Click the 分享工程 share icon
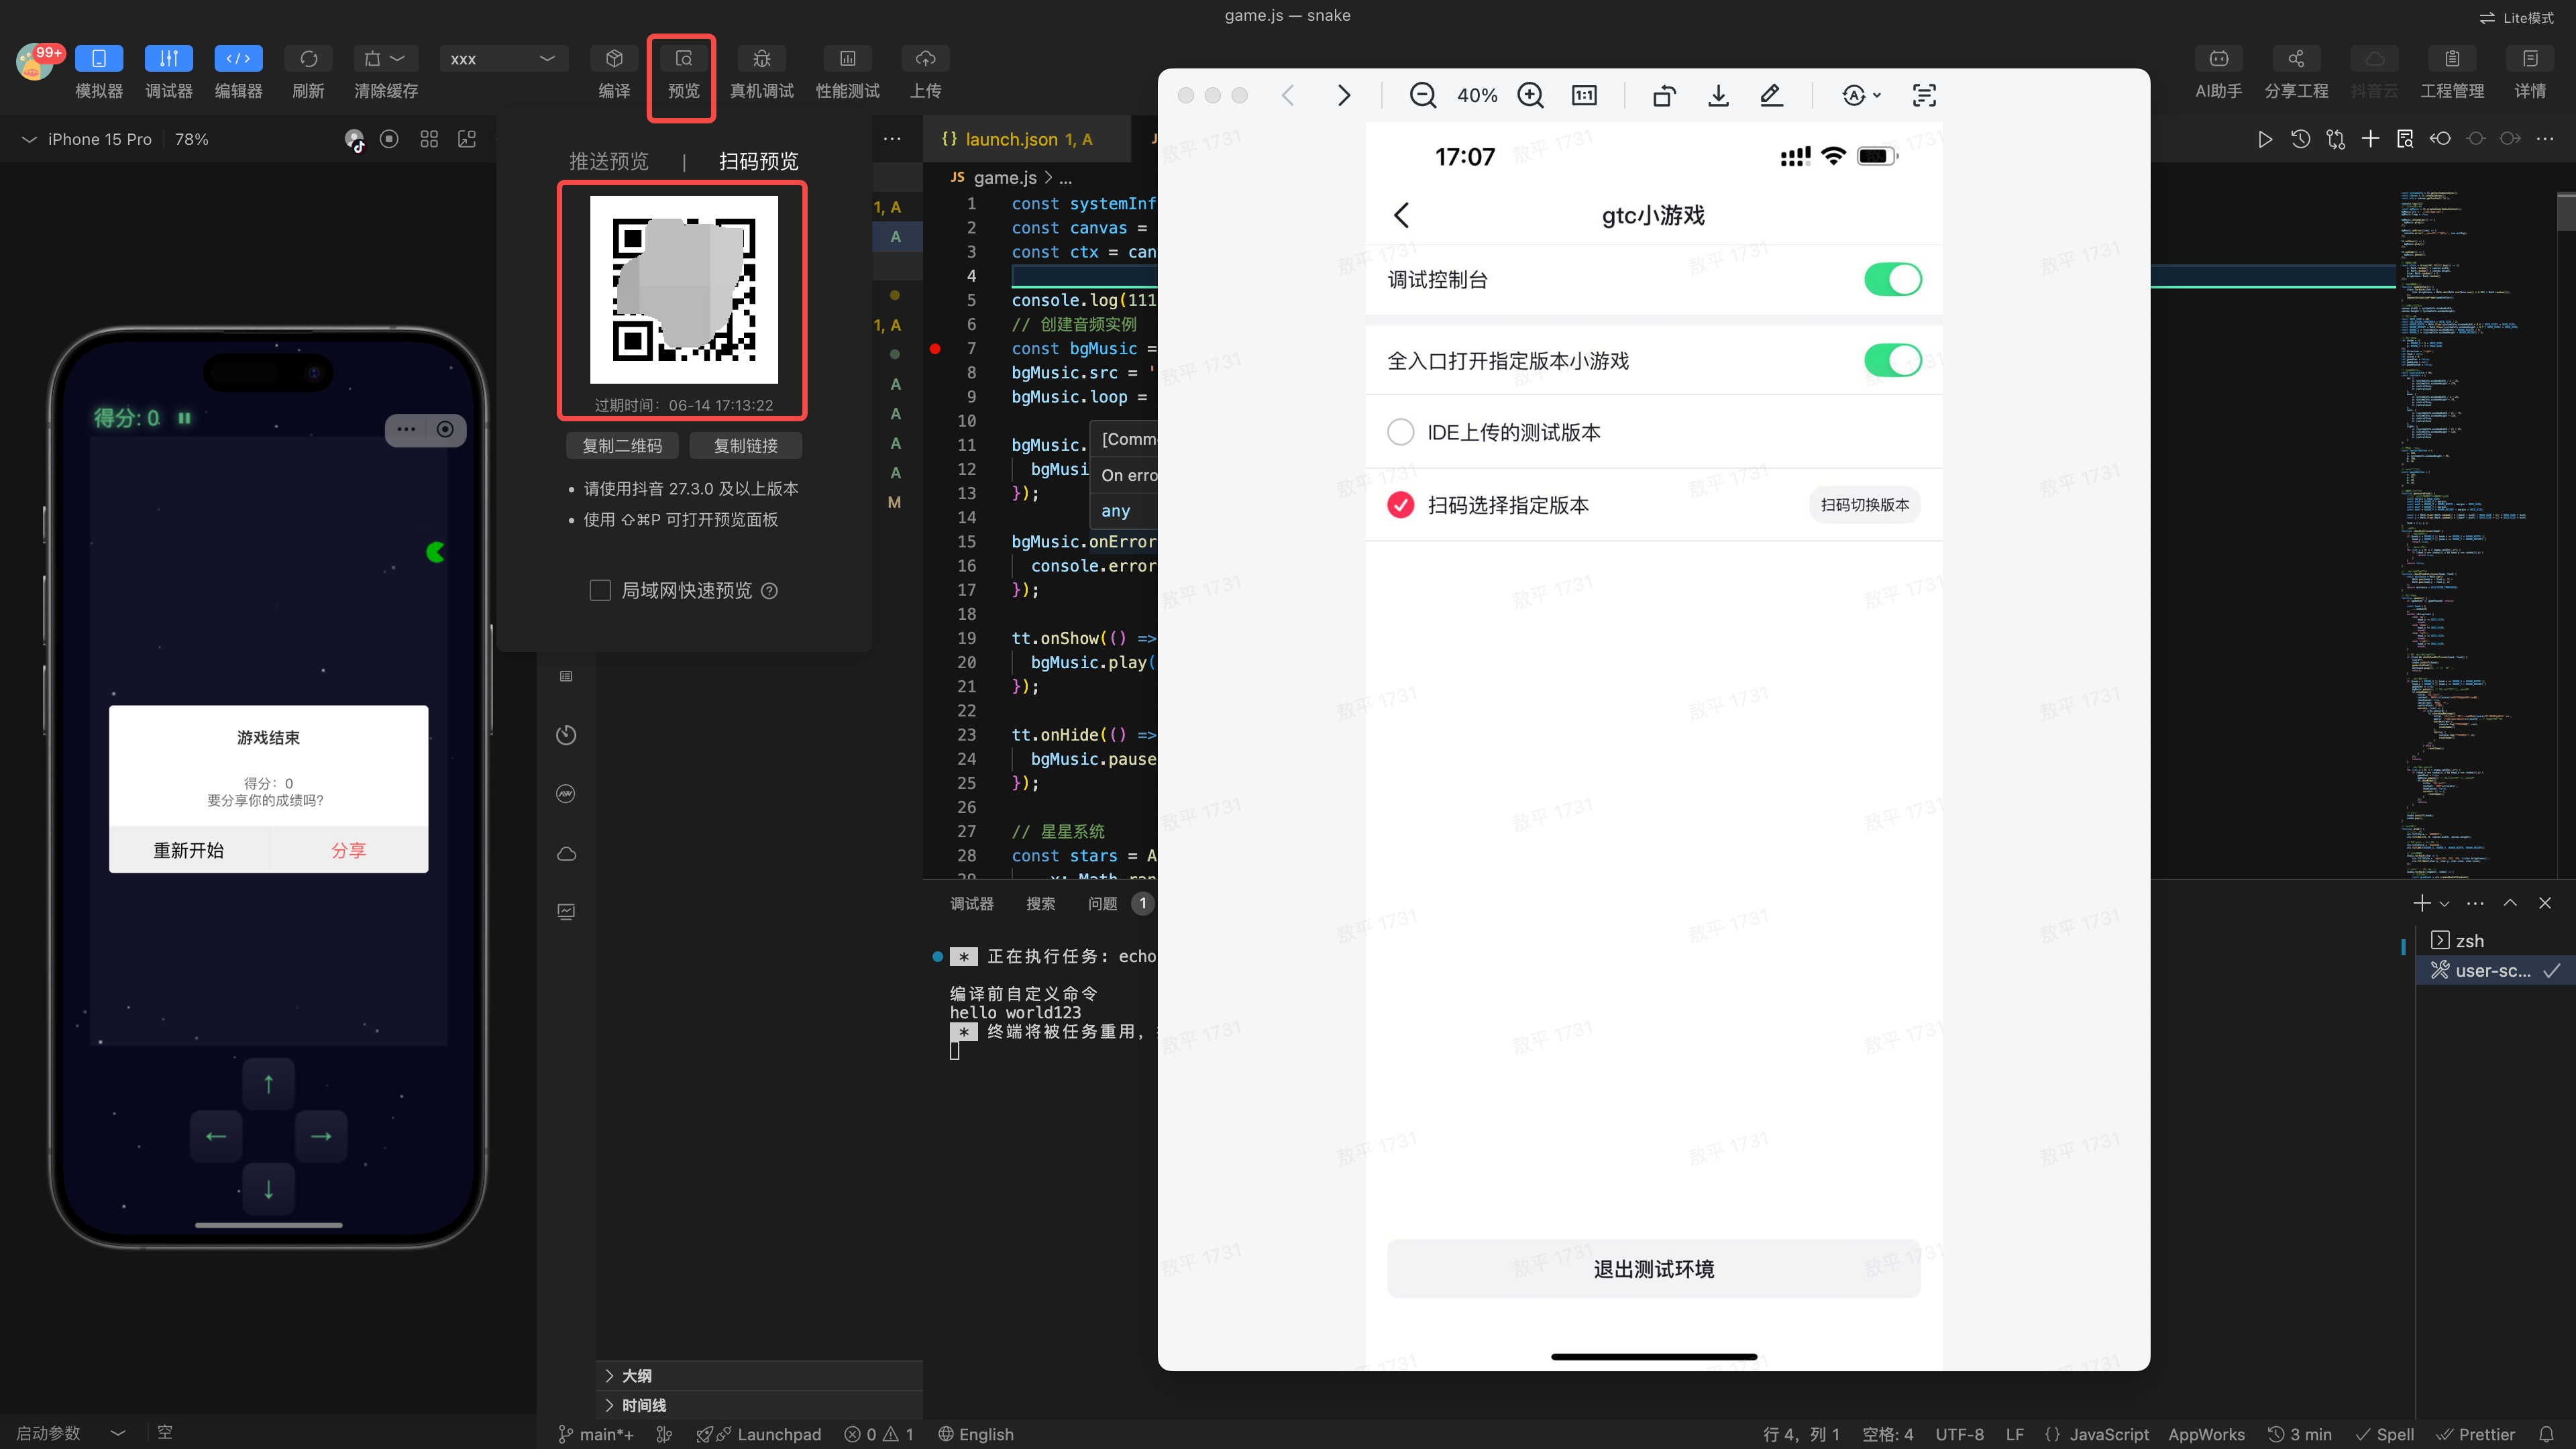The height and width of the screenshot is (1449, 2576). pos(2296,59)
